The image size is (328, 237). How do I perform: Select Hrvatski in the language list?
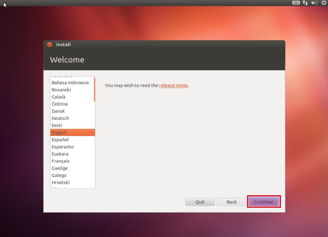73,182
